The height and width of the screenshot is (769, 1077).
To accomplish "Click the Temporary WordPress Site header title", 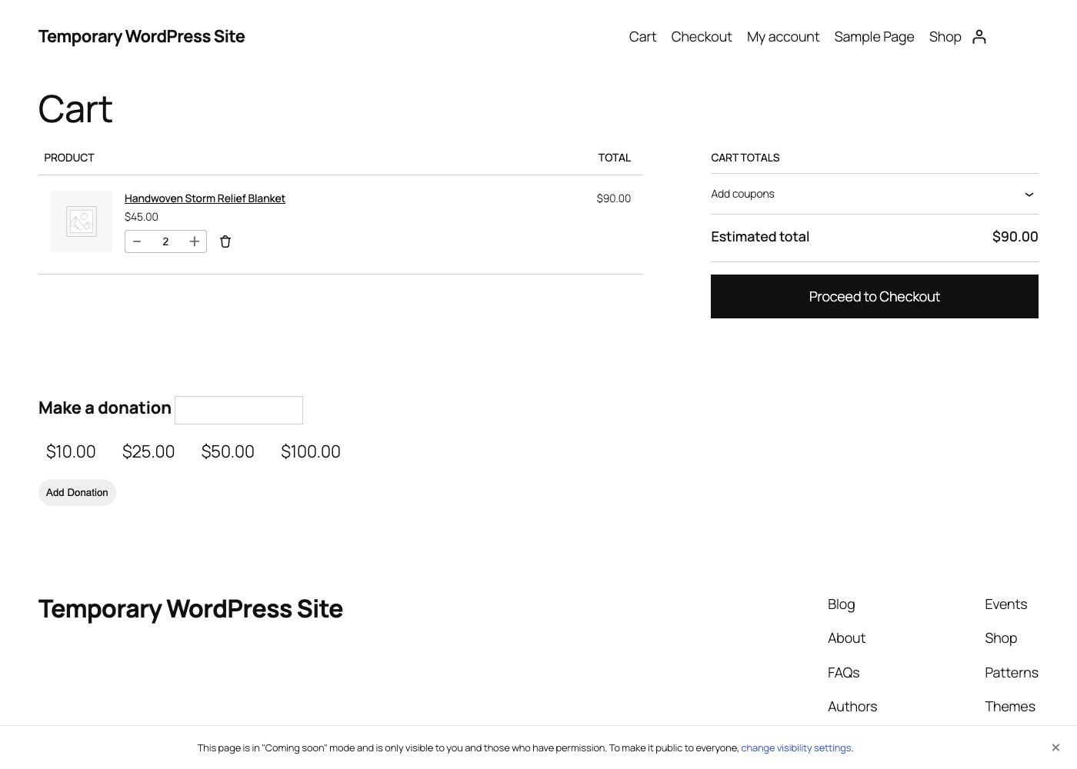I will coord(142,37).
